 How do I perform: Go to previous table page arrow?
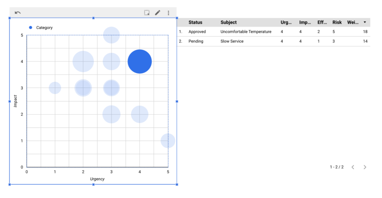tap(353, 167)
